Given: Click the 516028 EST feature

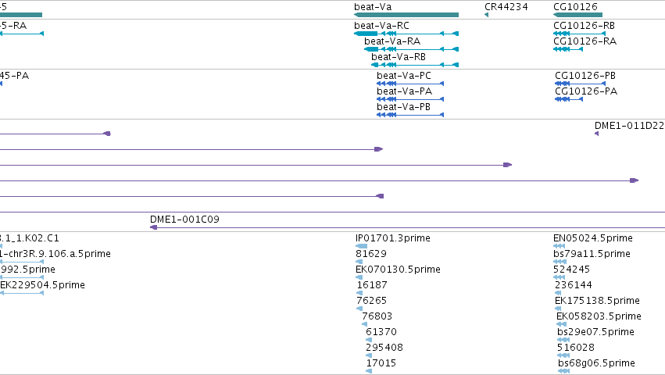Looking at the screenshot, I should tap(563, 356).
